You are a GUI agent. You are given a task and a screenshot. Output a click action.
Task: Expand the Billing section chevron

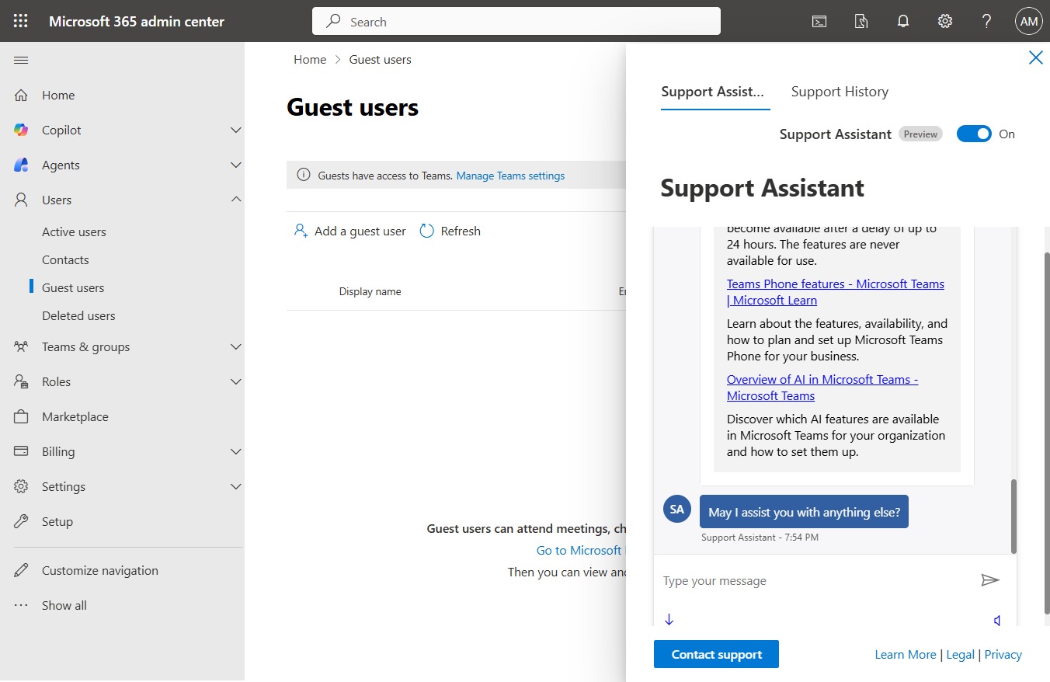[x=236, y=451]
